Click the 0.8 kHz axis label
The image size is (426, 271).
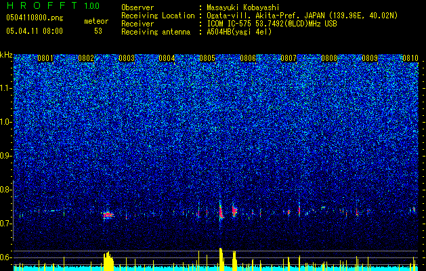point(6,190)
